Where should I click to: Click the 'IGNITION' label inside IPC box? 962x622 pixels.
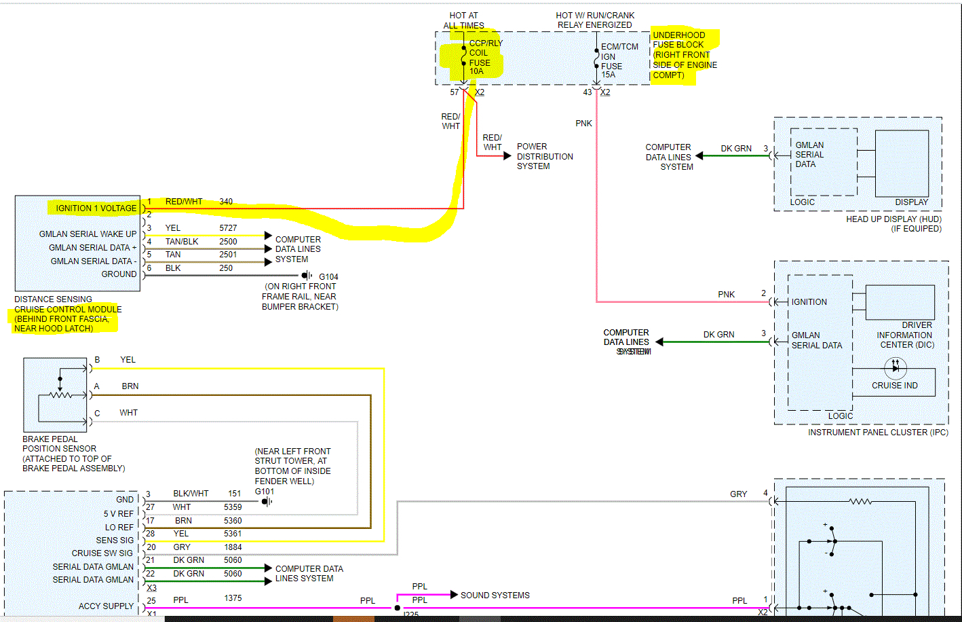click(x=809, y=302)
